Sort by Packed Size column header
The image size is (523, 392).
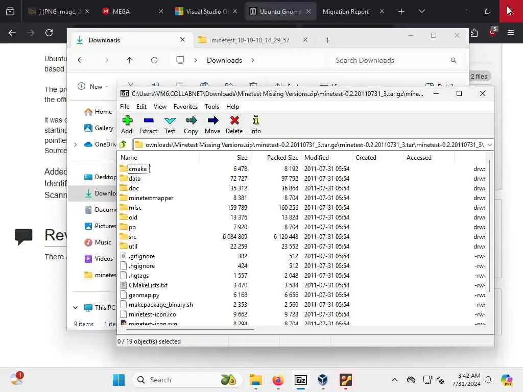[275, 158]
